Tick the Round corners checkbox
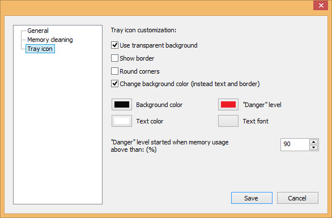332x218 pixels. (114, 71)
